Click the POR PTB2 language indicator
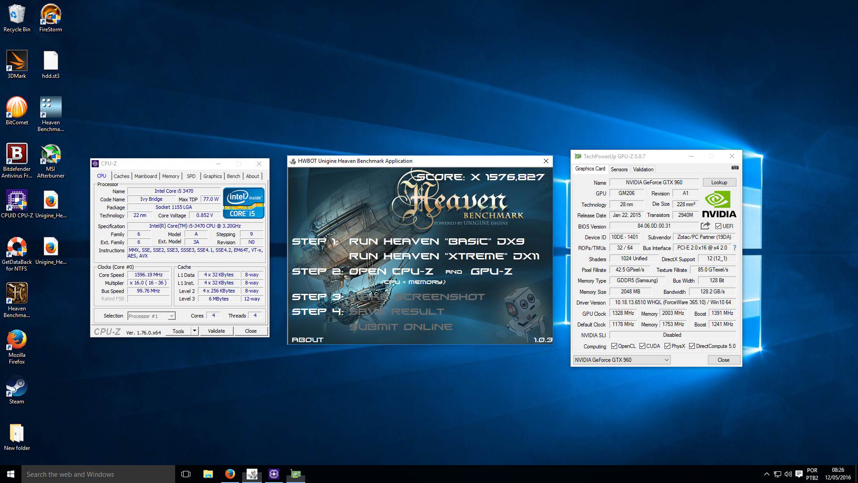This screenshot has width=858, height=483. pos(812,474)
